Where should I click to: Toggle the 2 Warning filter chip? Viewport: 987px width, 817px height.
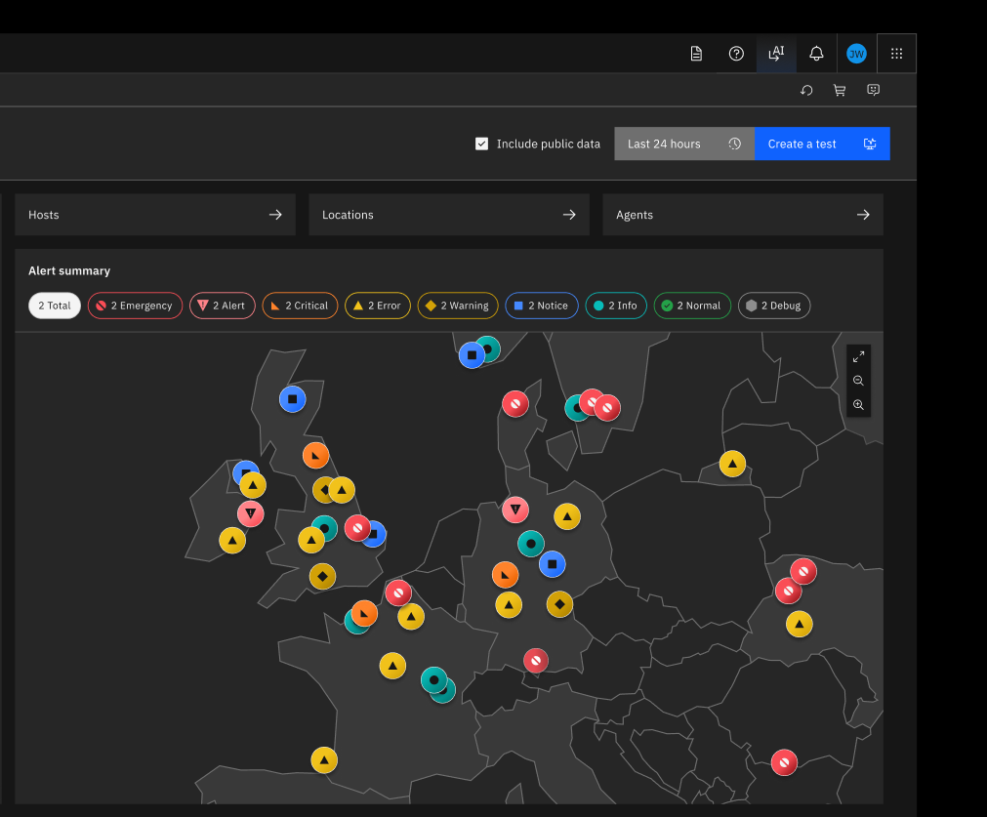pyautogui.click(x=458, y=306)
